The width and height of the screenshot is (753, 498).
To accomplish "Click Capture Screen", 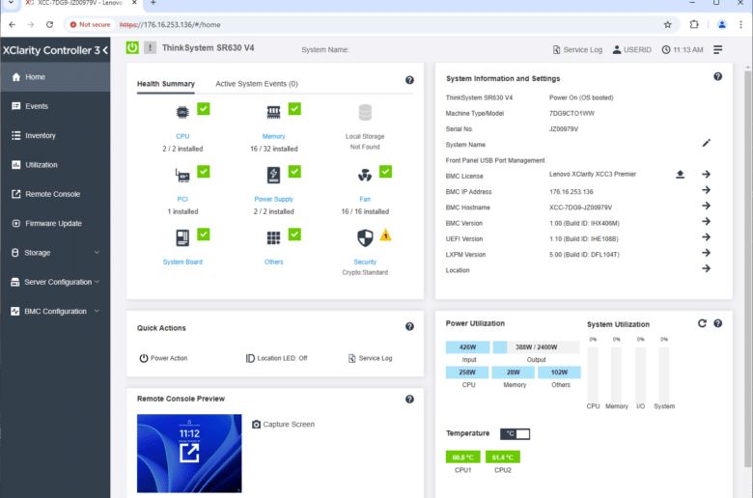I will [283, 425].
